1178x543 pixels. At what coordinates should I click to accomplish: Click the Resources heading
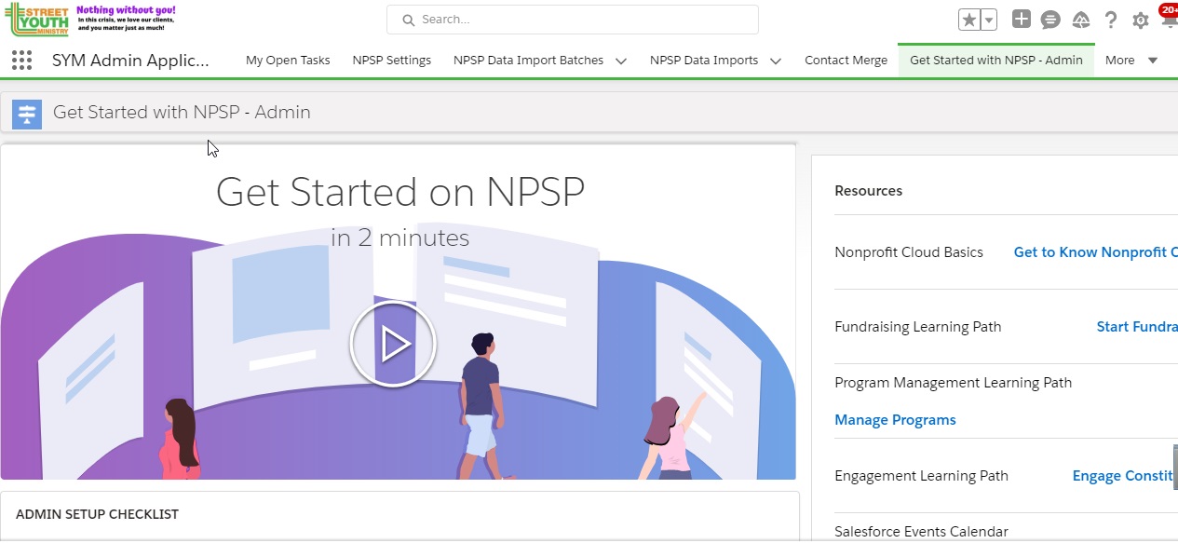pos(868,191)
